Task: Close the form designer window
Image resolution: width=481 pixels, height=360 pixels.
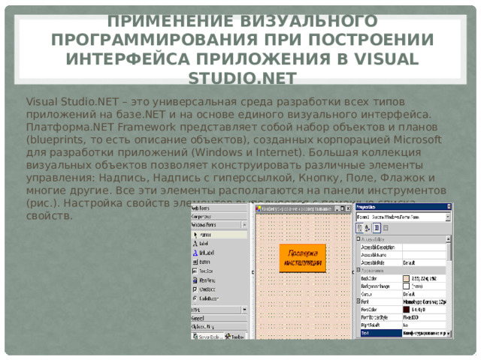Action: click(348, 208)
